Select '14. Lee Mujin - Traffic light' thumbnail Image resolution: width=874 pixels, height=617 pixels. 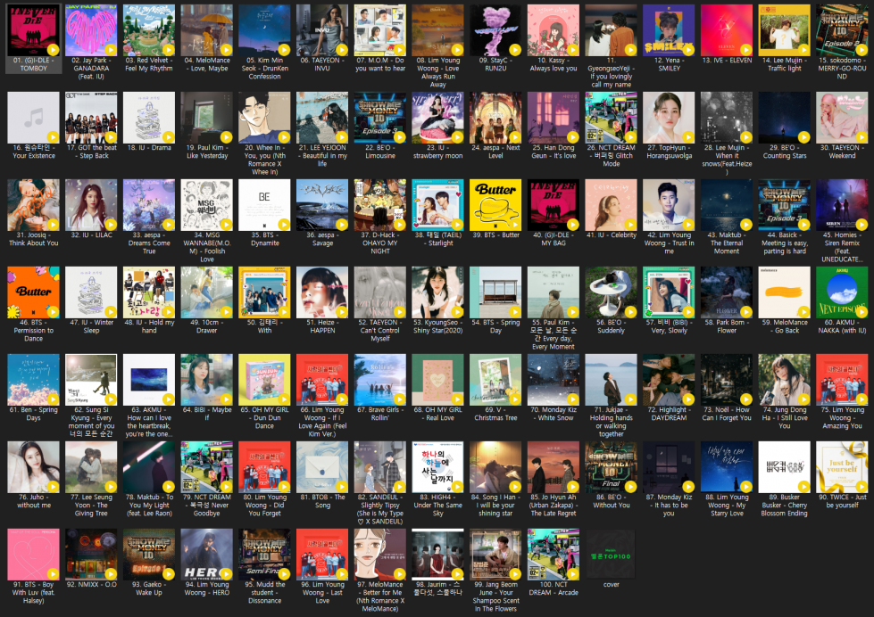784,30
